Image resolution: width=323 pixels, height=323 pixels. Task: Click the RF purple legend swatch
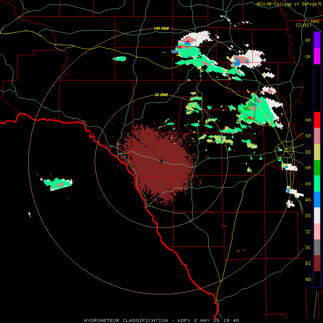[317, 40]
